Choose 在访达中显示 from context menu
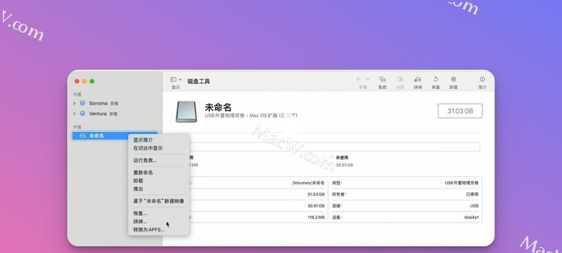Screen dimensions: 562x253 pos(148,148)
